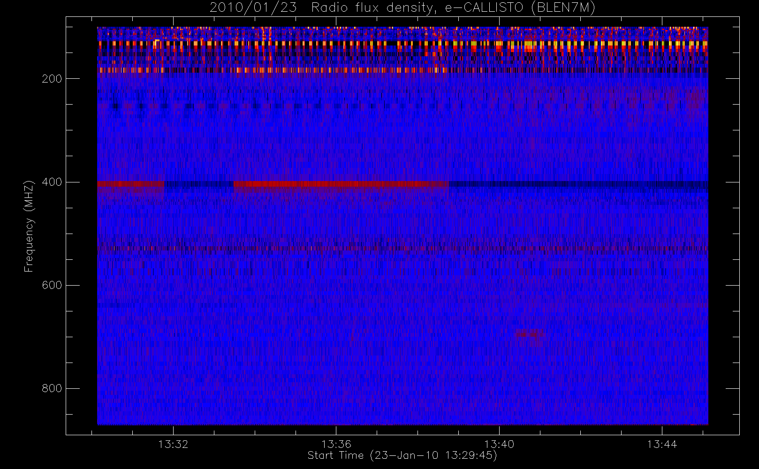Click the 13:36 time tick label
The width and height of the screenshot is (759, 469).
336,444
